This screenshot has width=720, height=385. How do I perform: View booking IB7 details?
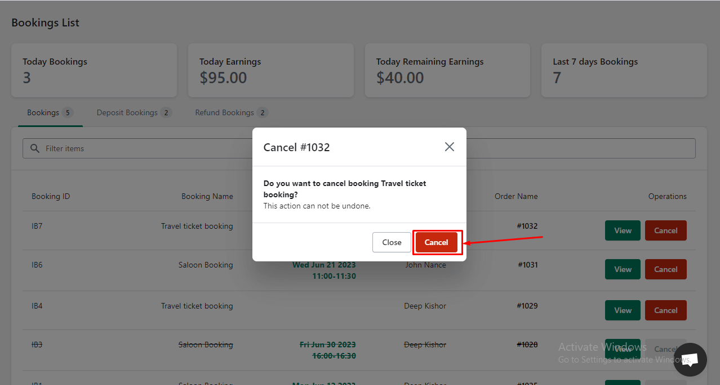tap(623, 230)
